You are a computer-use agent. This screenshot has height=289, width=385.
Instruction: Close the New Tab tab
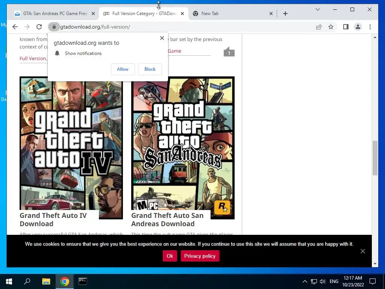click(x=271, y=14)
